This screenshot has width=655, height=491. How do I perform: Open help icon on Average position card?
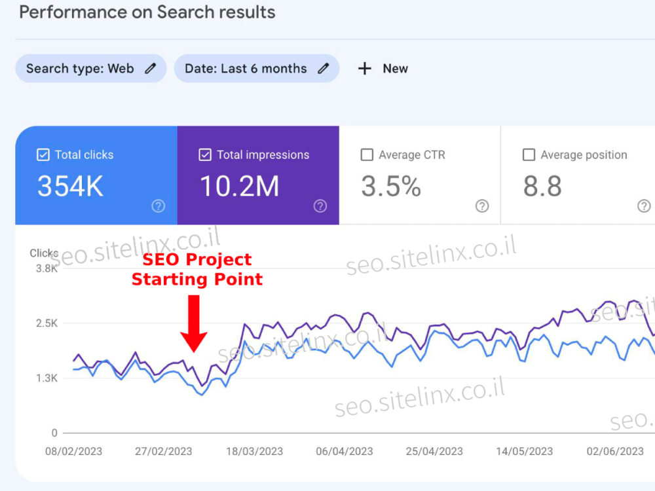pos(644,206)
